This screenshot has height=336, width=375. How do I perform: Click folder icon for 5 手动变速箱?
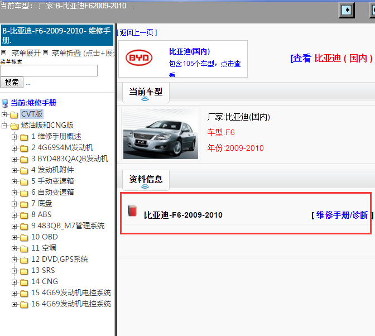coord(24,182)
